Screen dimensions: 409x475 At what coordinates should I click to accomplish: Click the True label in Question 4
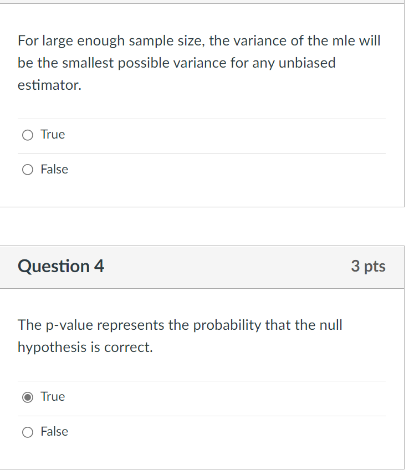point(53,396)
